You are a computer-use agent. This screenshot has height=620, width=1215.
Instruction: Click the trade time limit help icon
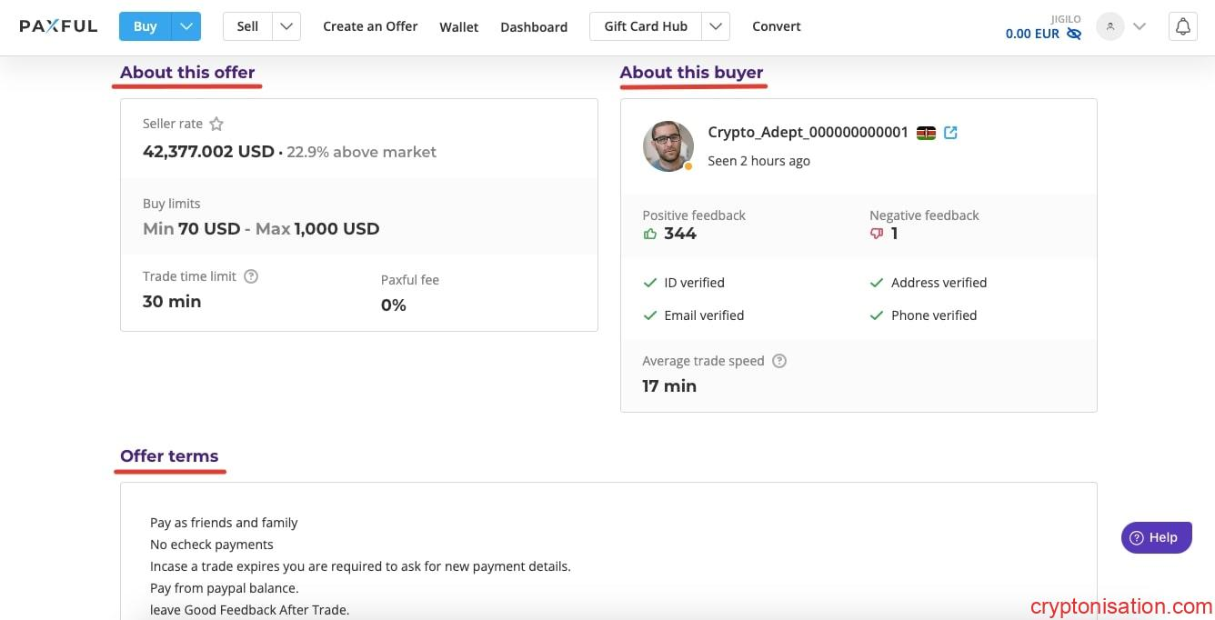pyautogui.click(x=251, y=276)
